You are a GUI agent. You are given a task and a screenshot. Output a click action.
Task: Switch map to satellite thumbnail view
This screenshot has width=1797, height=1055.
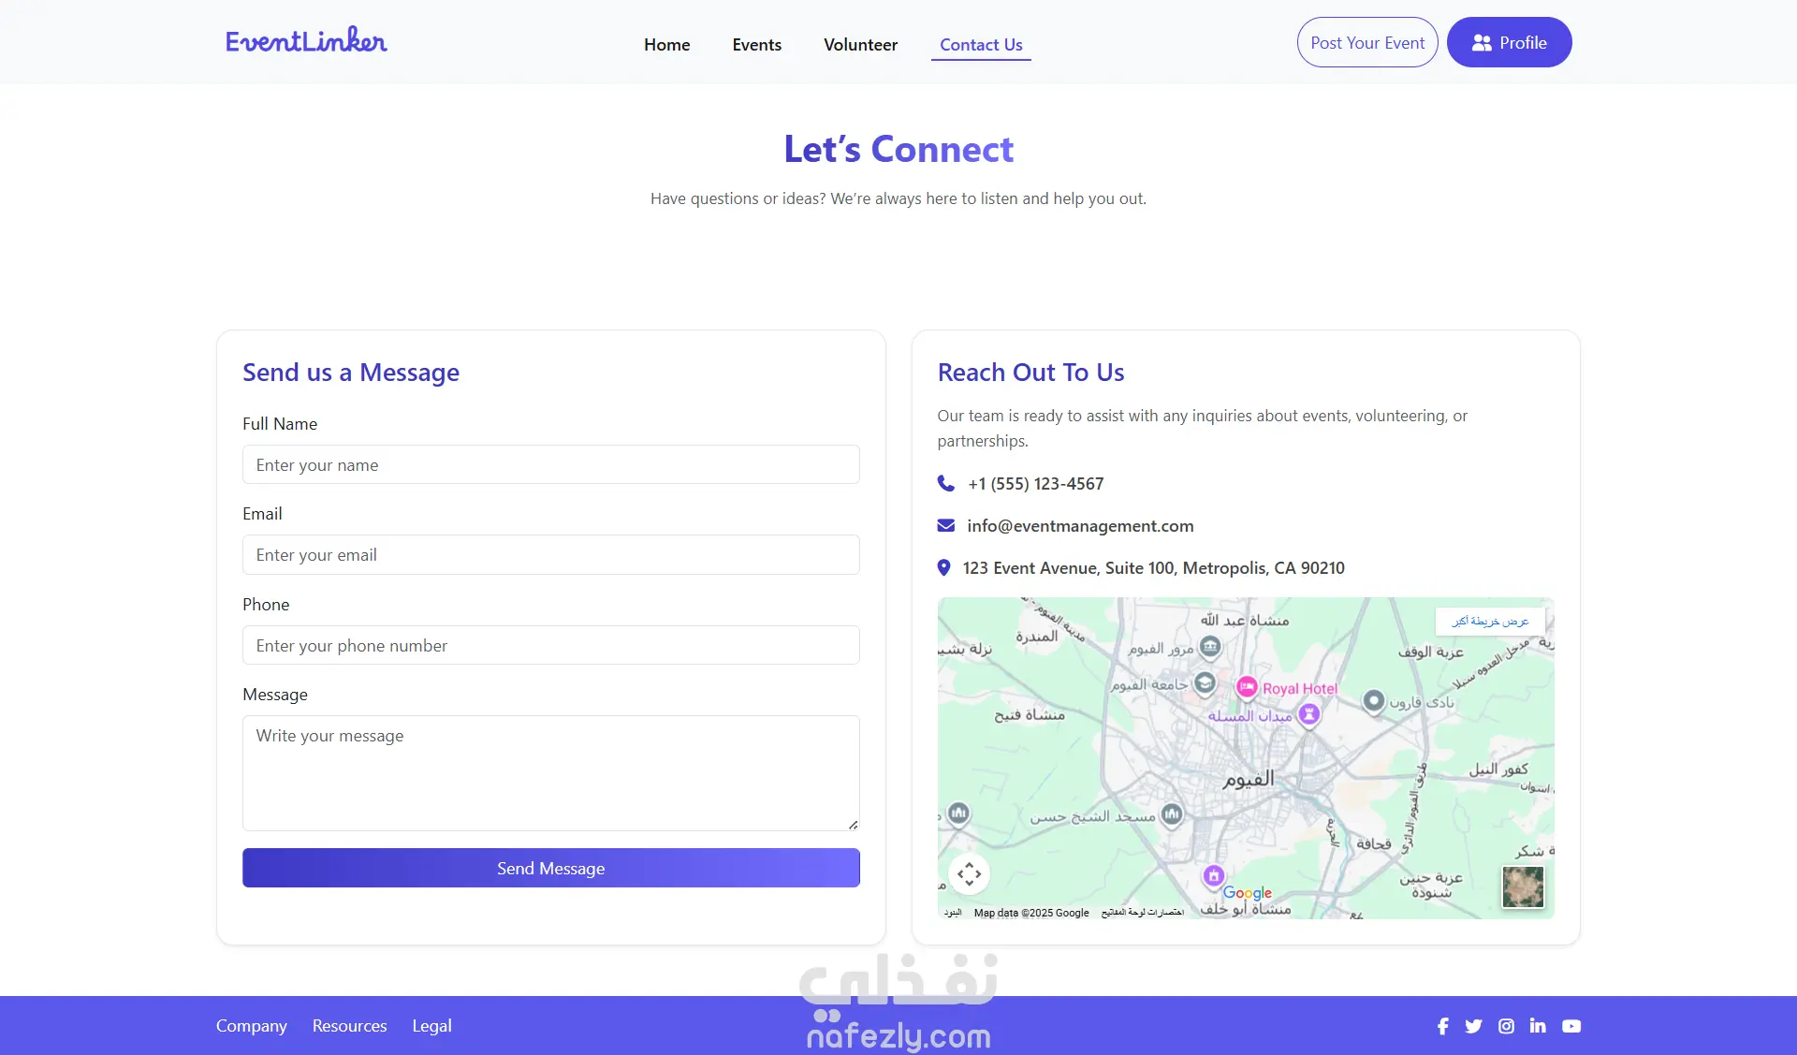click(x=1523, y=886)
